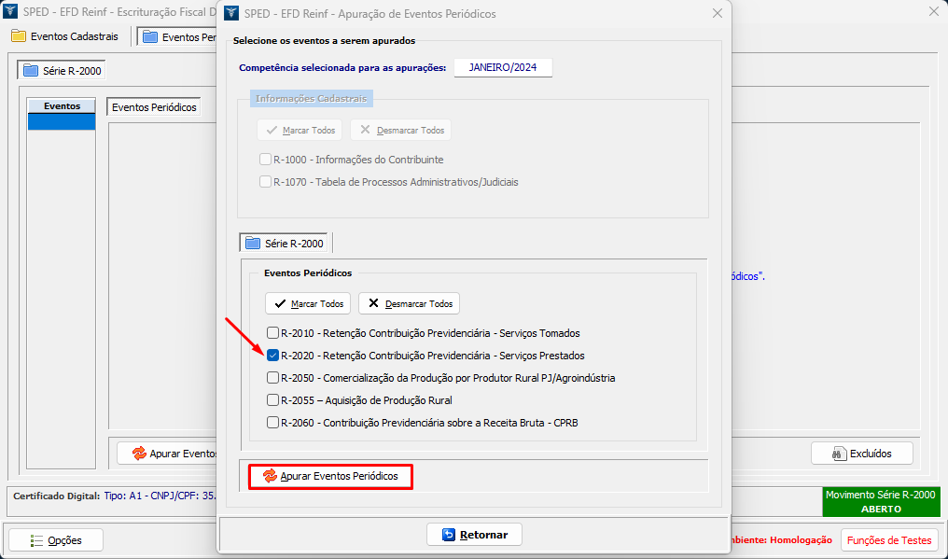
Task: Uncheck R-2020 Serviços Prestados checkbox
Action: [272, 356]
